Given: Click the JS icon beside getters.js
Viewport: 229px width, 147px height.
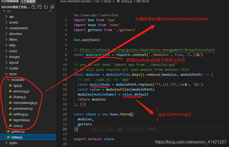Looking at the screenshot, I should pos(8,131).
